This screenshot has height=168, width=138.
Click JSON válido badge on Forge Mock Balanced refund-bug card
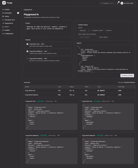pyautogui.click(x=43, y=135)
